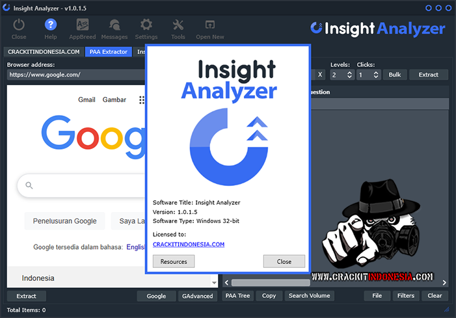
Task: Adjust the Levels spinner arrows
Action: click(350, 75)
